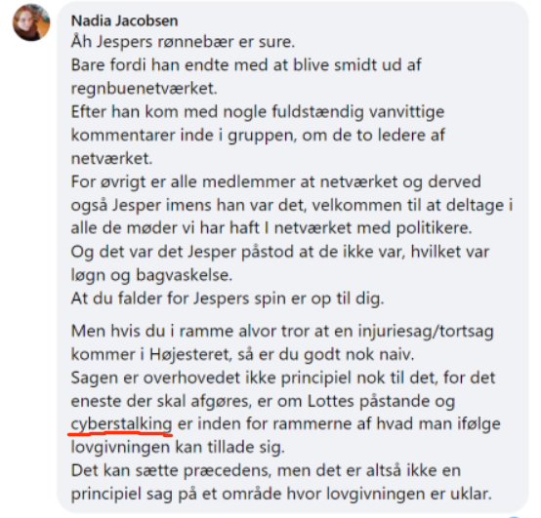
Task: Click the word præcedens in the last paragraph
Action: (x=228, y=471)
